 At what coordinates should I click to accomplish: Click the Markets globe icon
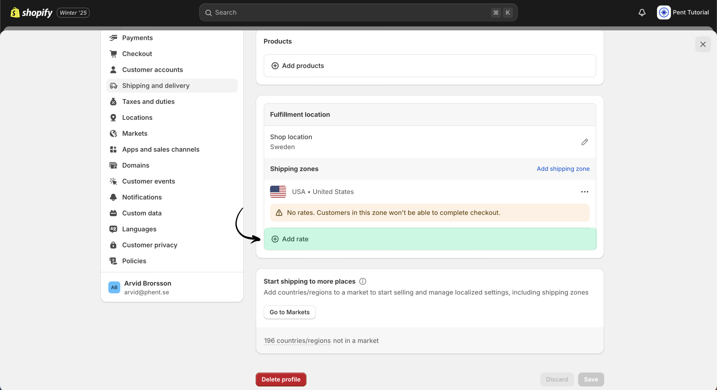click(113, 134)
